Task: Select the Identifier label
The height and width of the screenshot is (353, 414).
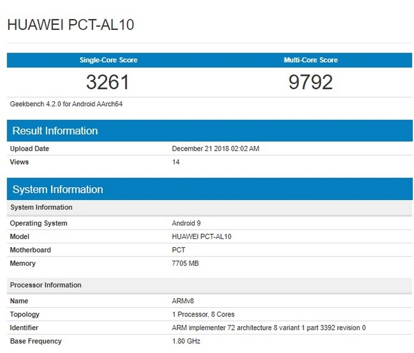Action: (x=24, y=328)
